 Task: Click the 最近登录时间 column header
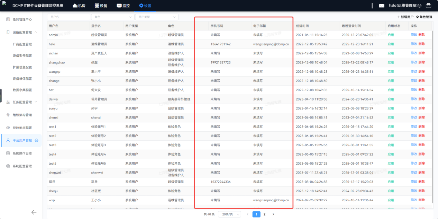point(351,26)
